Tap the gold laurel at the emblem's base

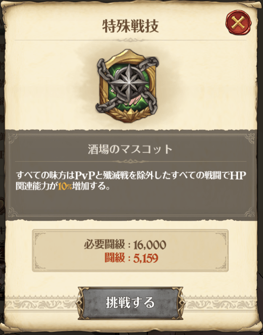128,114
